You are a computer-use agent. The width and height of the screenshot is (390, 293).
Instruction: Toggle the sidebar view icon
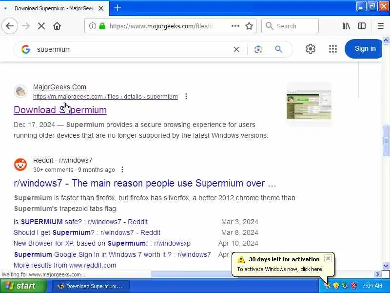point(362,26)
